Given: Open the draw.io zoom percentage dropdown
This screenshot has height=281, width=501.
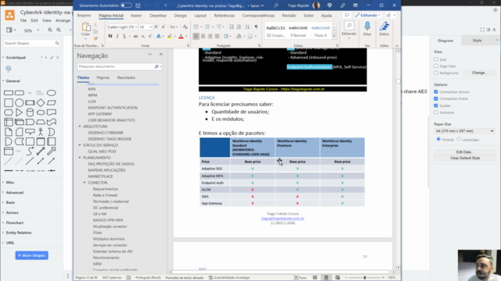Looking at the screenshot, I should click(31, 30).
